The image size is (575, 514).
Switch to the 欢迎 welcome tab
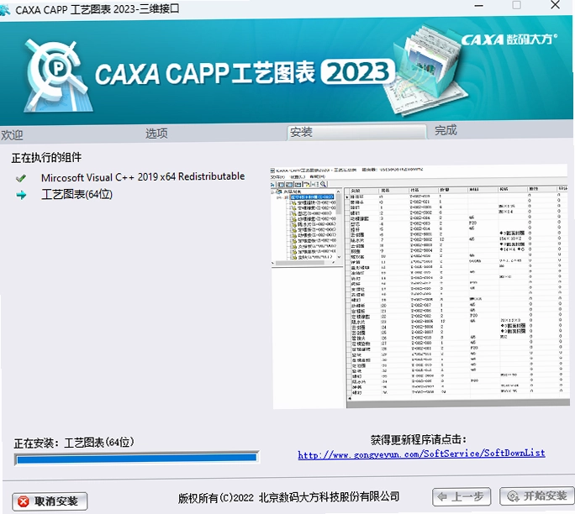(x=12, y=135)
